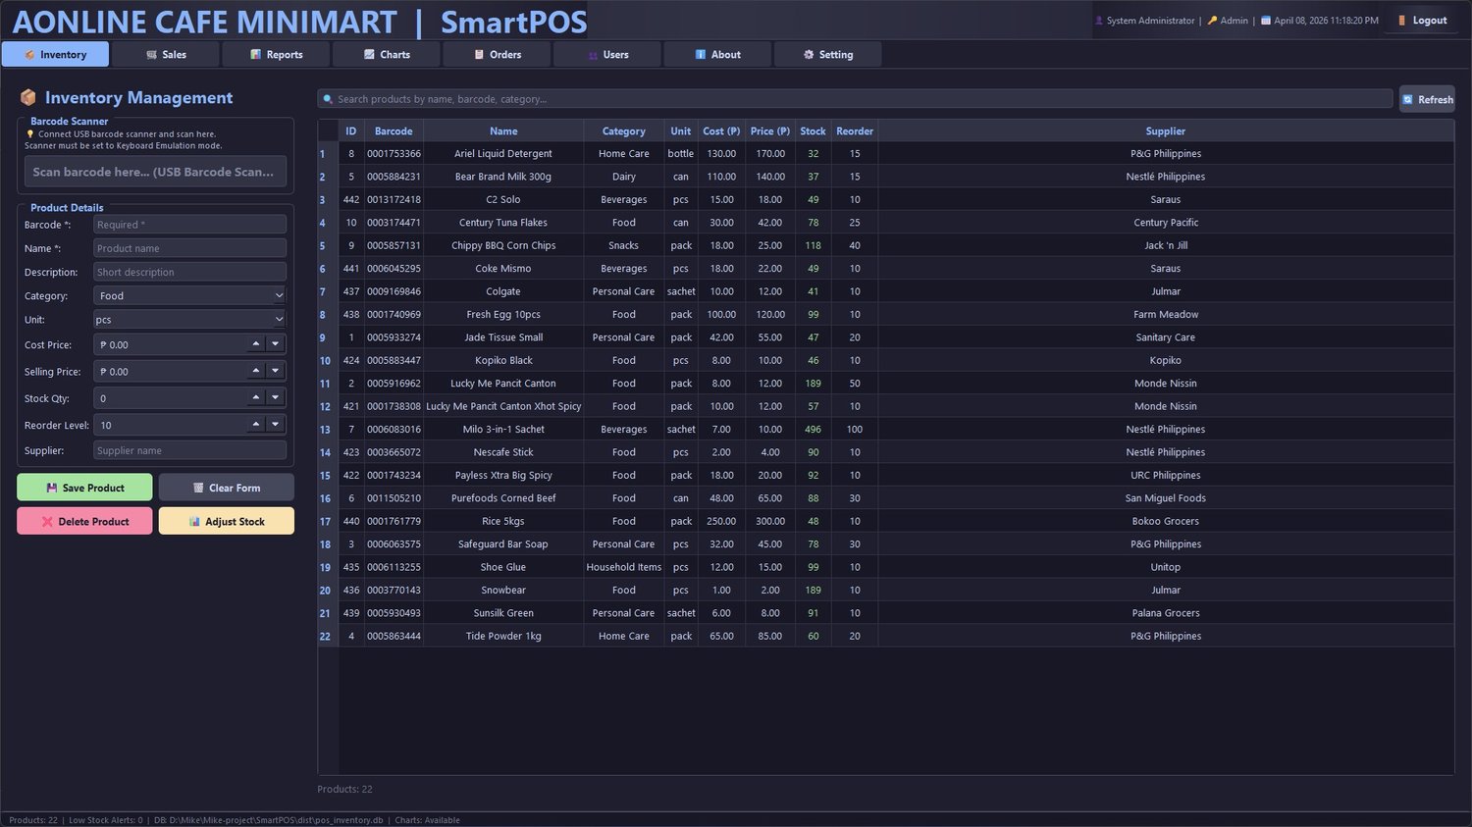1472x827 pixels.
Task: Decrease the Reorder Level value
Action: [x=276, y=424]
